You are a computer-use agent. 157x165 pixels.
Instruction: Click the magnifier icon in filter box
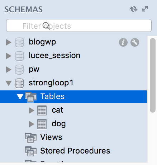click(x=46, y=26)
